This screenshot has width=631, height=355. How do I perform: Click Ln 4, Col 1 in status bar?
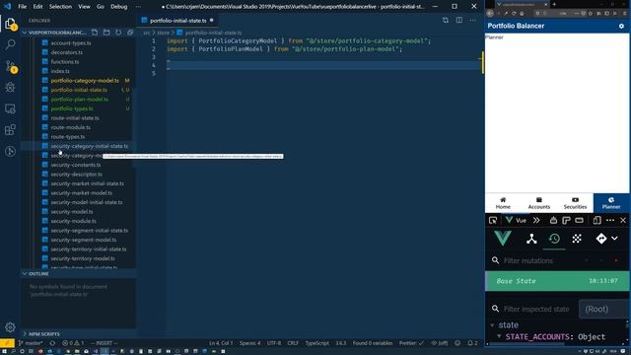(221, 343)
